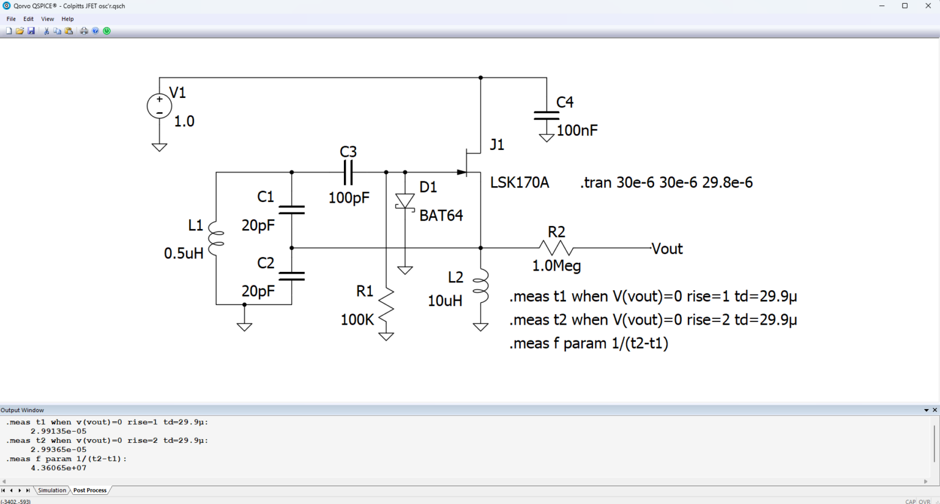Switch to the Post Process tab
The width and height of the screenshot is (940, 504).
click(89, 490)
